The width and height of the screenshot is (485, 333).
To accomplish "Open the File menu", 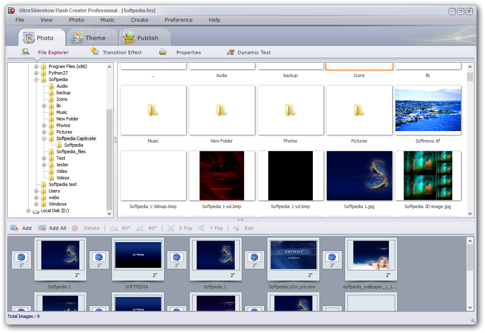I will pyautogui.click(x=20, y=20).
